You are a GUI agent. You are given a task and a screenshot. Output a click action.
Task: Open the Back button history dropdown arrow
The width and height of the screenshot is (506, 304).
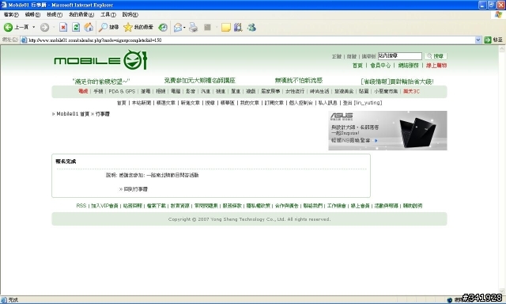pos(33,28)
